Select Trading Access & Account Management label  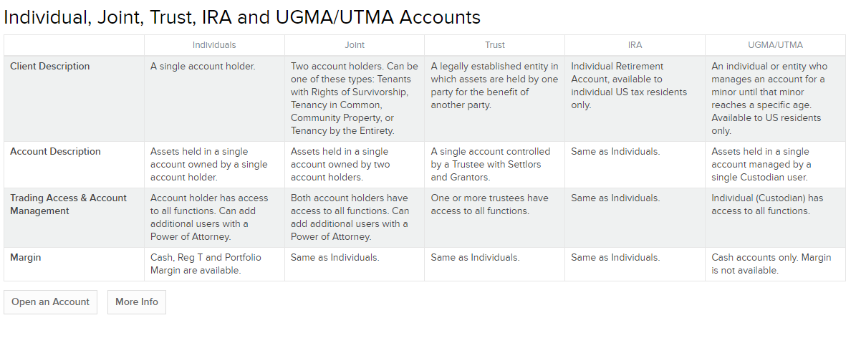point(68,205)
